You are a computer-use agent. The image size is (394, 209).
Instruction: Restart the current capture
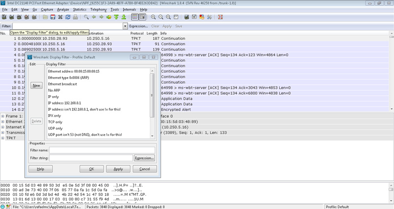tap(34, 17)
